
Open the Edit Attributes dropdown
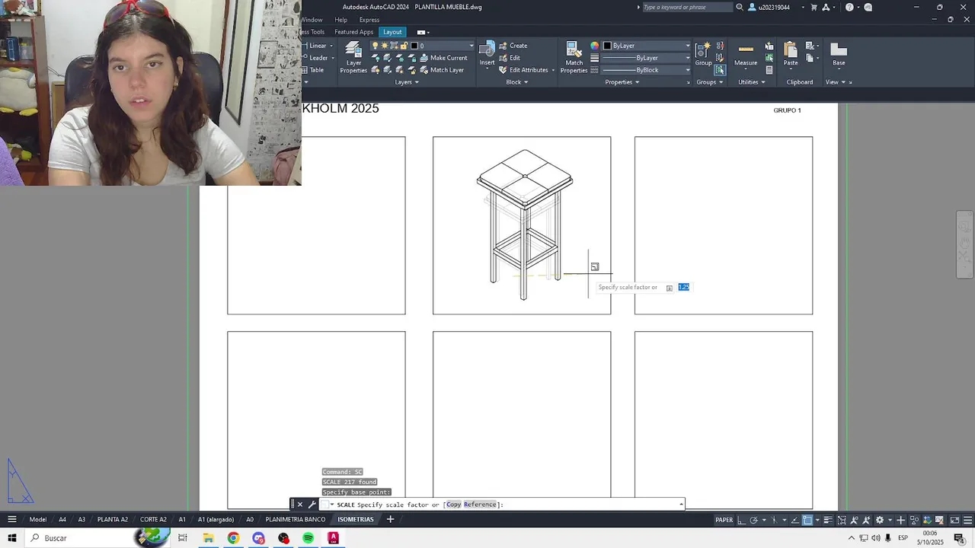click(553, 70)
